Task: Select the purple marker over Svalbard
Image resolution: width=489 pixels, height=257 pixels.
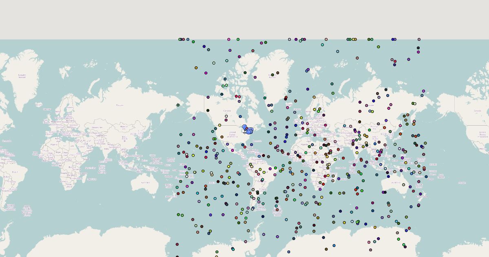Action: (308, 69)
